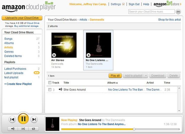Click the Search your Cloud Drive music field
Viewport: 185px width, 134px height.
click(x=152, y=12)
